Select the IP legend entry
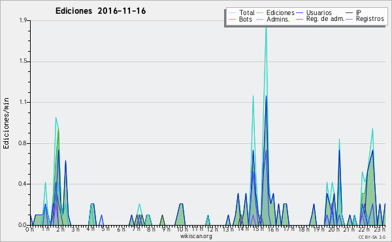 tap(359, 12)
